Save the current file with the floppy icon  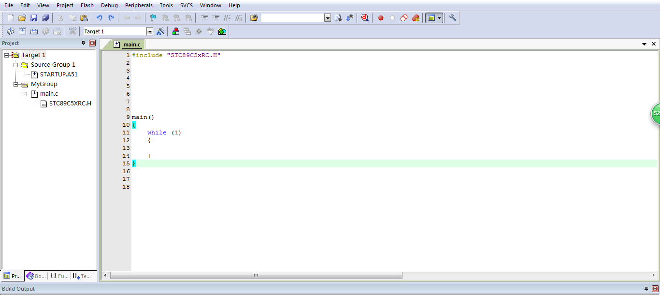34,18
